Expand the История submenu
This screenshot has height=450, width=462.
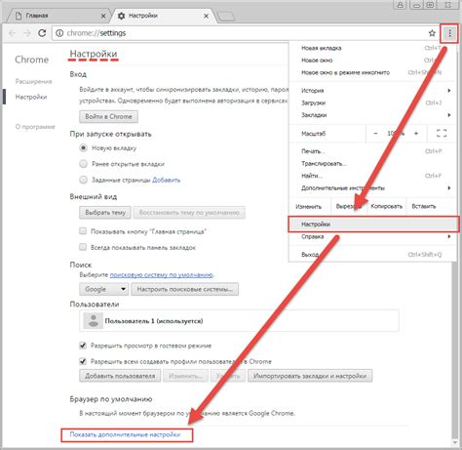coord(373,91)
